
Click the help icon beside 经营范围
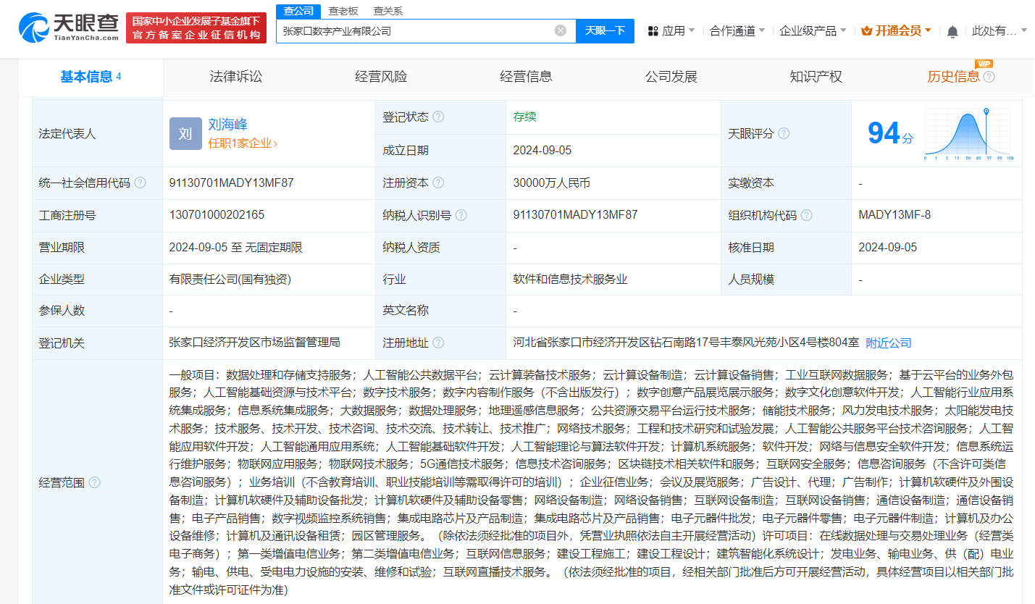click(x=95, y=482)
